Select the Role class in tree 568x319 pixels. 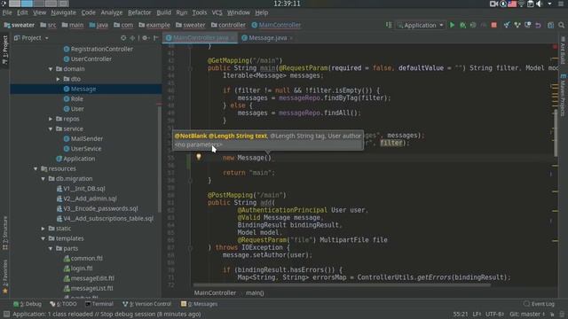pyautogui.click(x=77, y=98)
